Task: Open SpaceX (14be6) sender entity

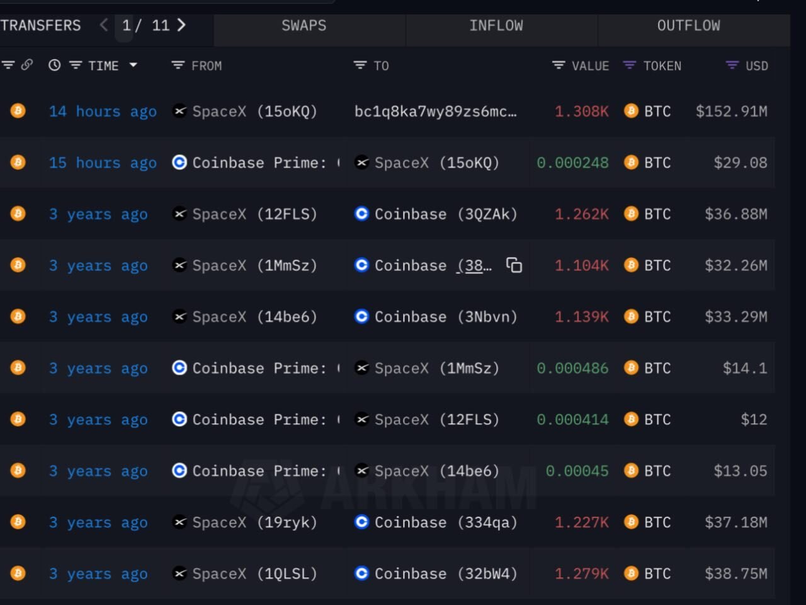Action: pos(254,317)
